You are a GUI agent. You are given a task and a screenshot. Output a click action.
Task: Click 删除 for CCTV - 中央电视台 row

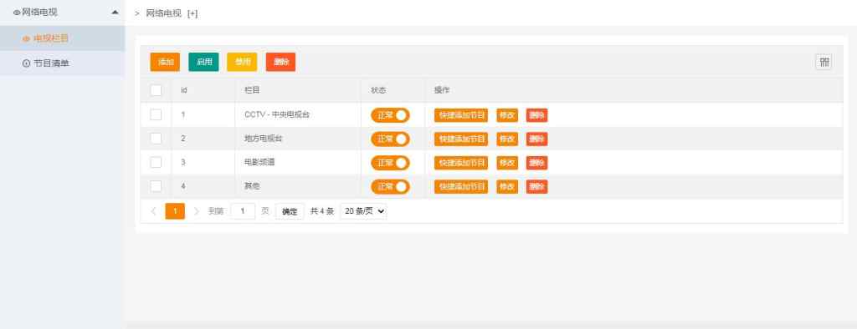pos(536,115)
